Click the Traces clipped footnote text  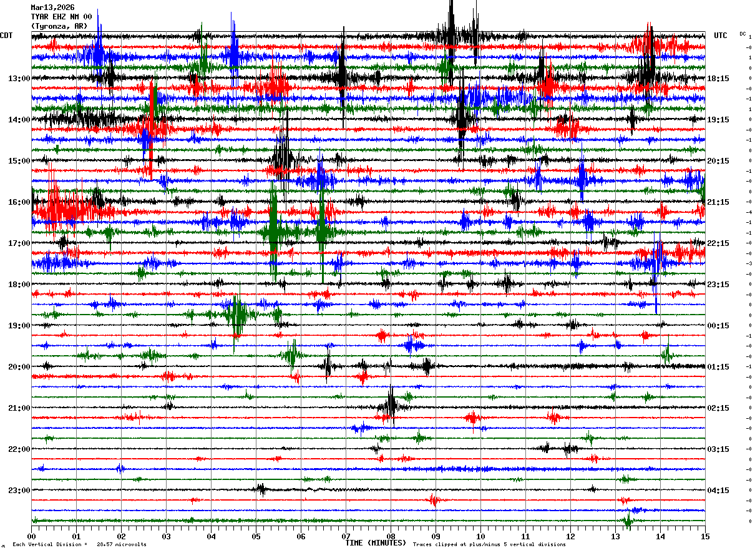click(489, 545)
